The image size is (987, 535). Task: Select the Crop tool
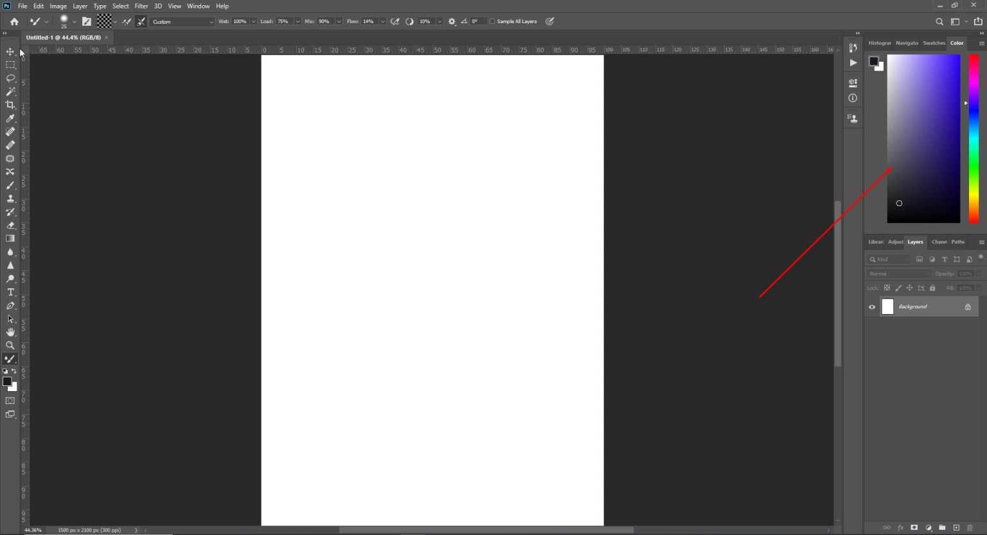point(10,105)
